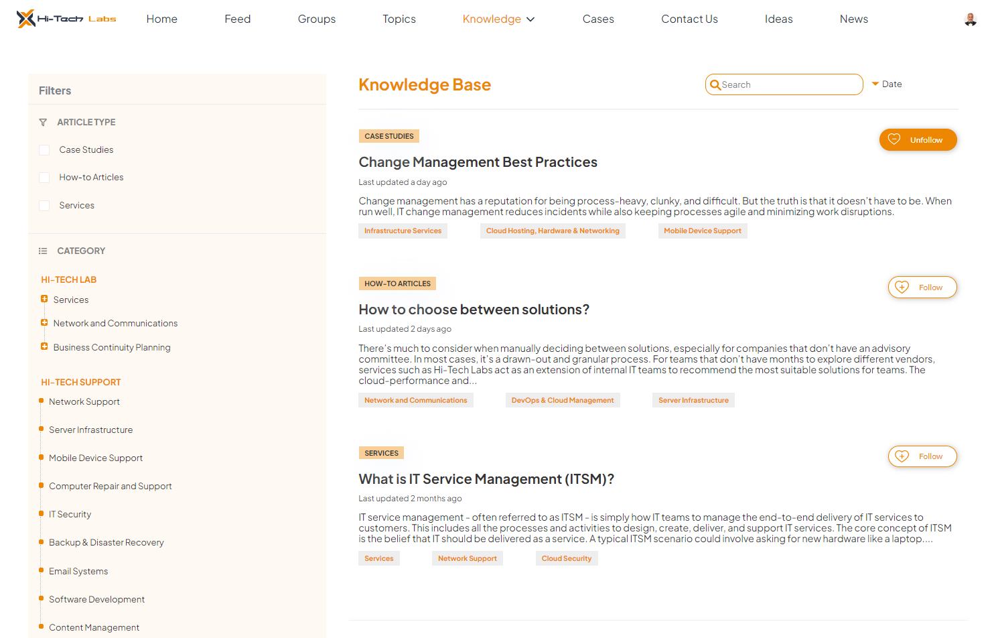Click the Hi-Tech Labs logo

(66, 19)
